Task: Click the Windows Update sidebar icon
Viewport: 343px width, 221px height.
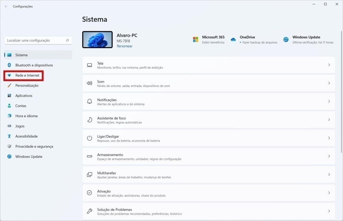Action: [x=9, y=156]
